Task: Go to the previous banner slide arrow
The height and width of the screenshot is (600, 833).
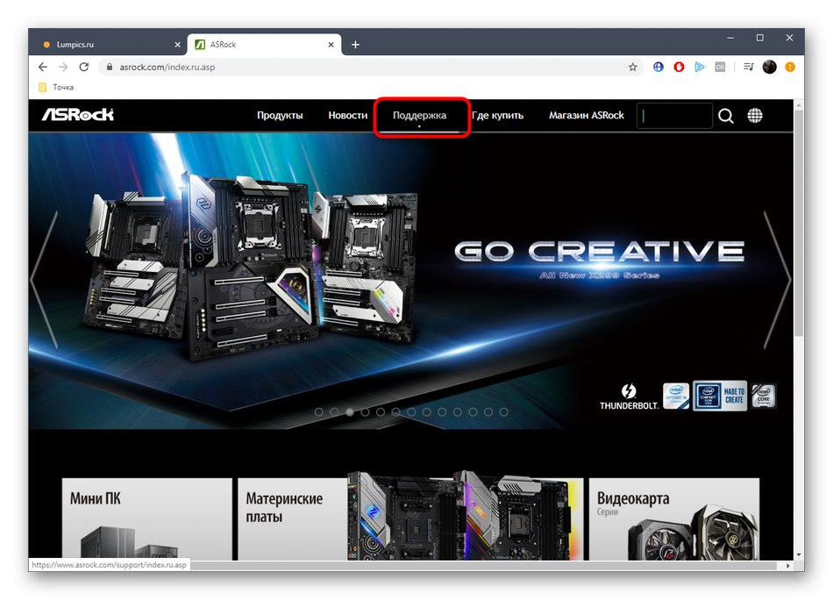Action: tap(44, 280)
